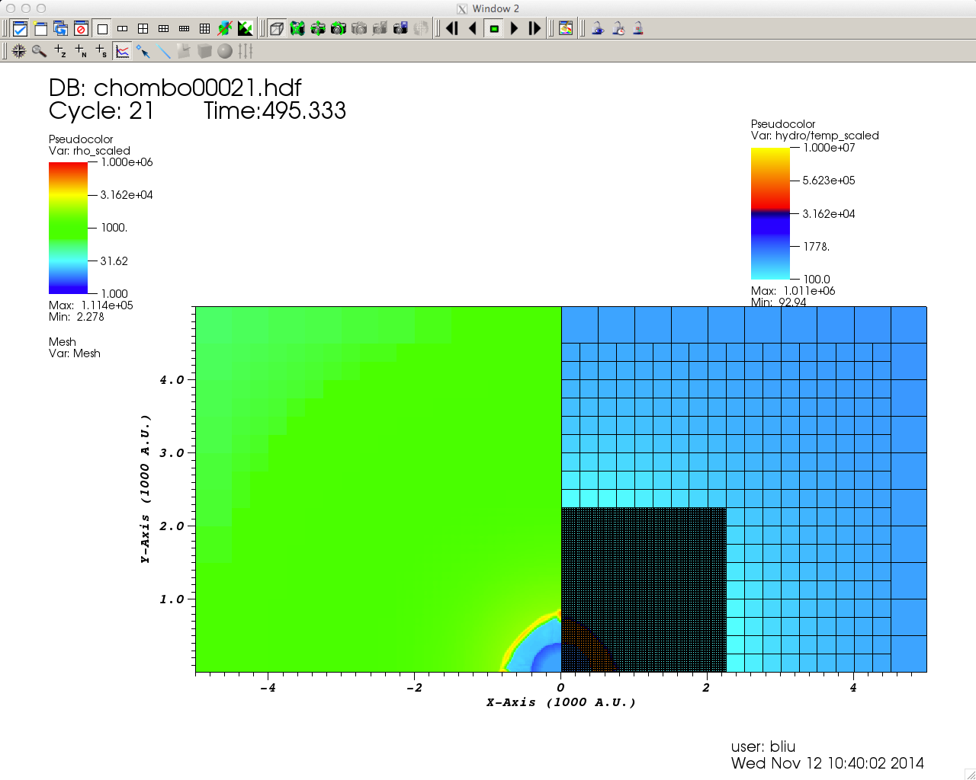
Task: Switch to Zoom mode magnifier
Action: pyautogui.click(x=40, y=51)
